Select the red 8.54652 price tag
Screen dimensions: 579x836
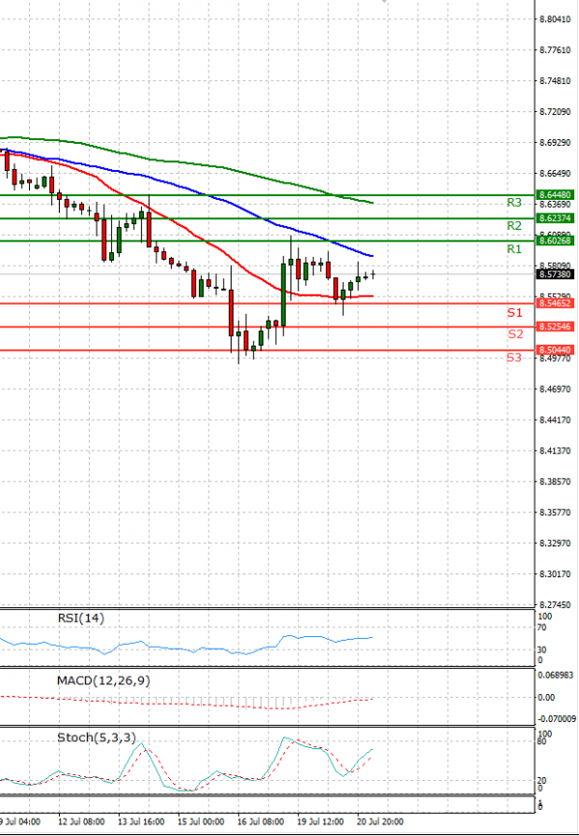click(555, 303)
